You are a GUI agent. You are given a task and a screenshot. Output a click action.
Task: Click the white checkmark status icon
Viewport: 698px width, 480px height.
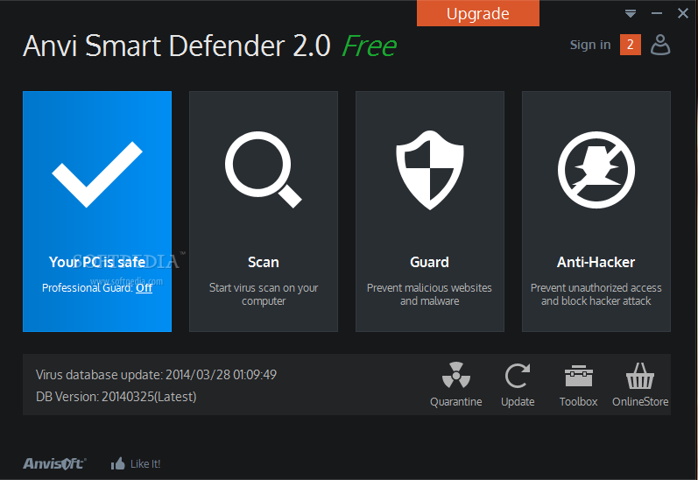coord(97,174)
